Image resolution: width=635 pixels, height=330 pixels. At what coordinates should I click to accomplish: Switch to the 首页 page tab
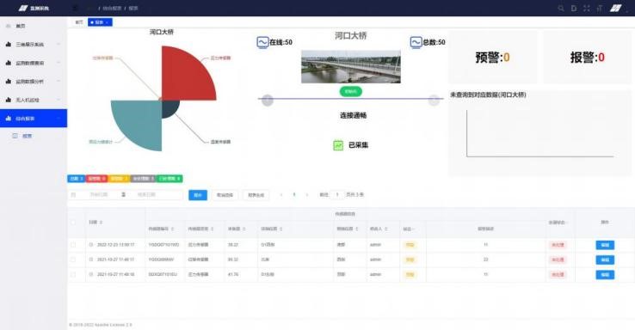tap(79, 22)
